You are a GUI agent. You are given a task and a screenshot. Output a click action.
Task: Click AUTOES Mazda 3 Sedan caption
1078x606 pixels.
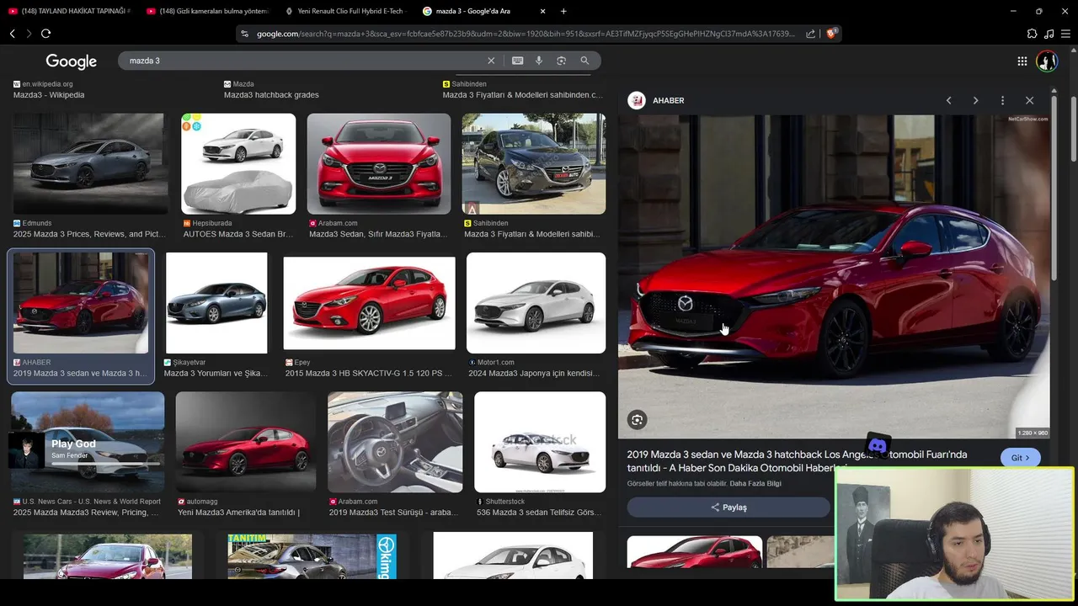[238, 234]
